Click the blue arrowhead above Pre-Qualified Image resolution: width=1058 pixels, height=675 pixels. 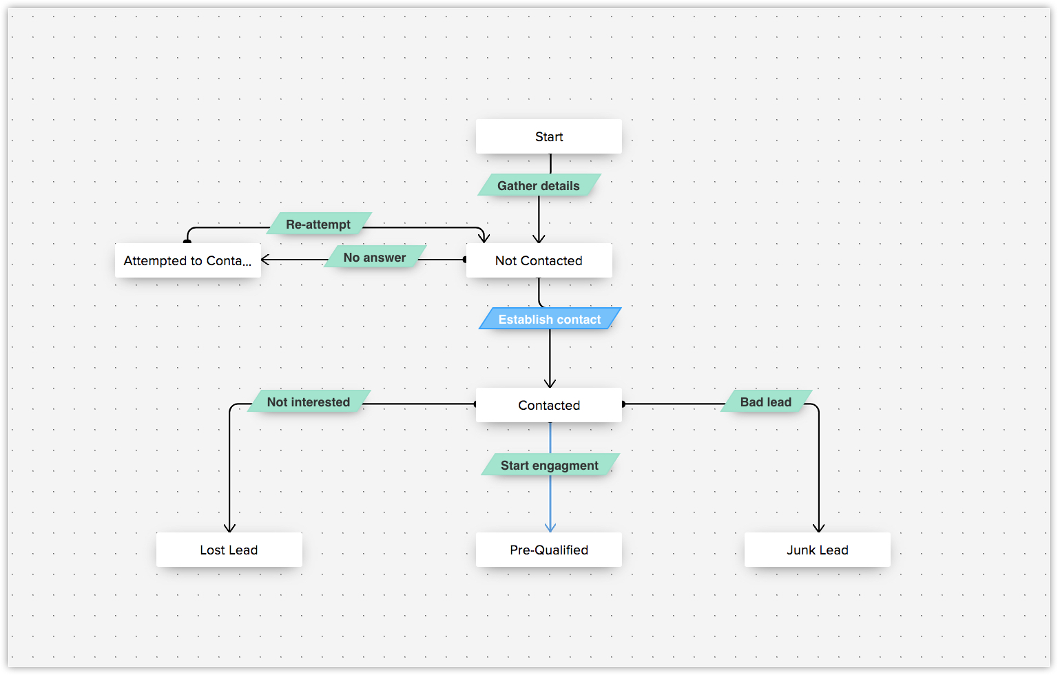550,528
